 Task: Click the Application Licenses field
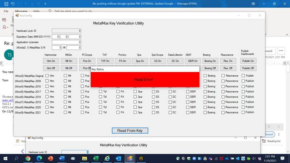66,42
